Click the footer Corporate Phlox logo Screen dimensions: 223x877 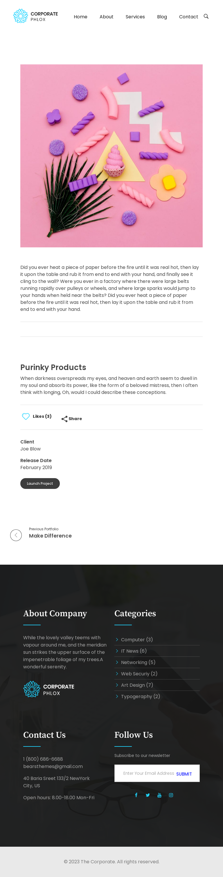[x=48, y=689]
